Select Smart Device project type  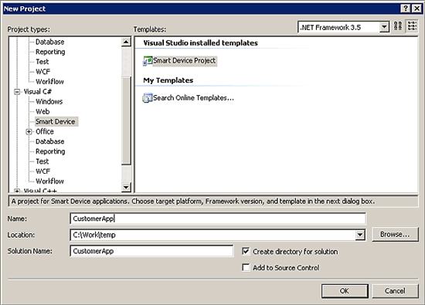tap(56, 122)
